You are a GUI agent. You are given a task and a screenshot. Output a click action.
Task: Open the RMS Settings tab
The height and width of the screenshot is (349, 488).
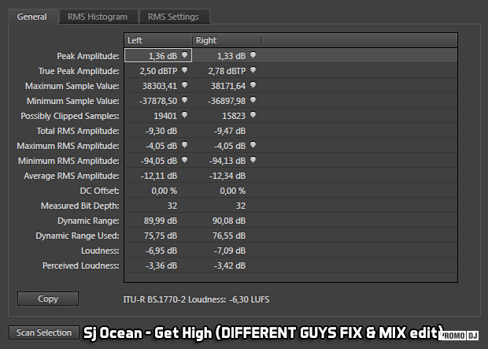[x=173, y=17]
